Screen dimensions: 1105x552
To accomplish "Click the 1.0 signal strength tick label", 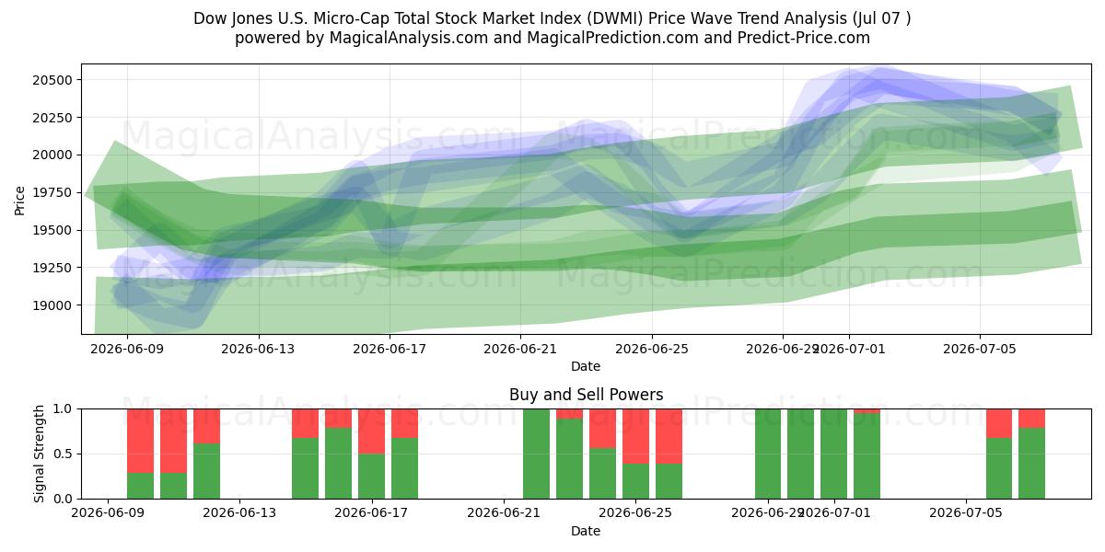I will pos(64,408).
